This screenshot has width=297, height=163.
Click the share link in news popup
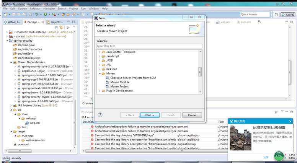coord(266,157)
